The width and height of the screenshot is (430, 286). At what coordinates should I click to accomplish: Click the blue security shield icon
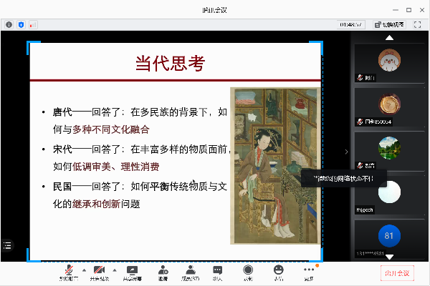tap(21, 24)
